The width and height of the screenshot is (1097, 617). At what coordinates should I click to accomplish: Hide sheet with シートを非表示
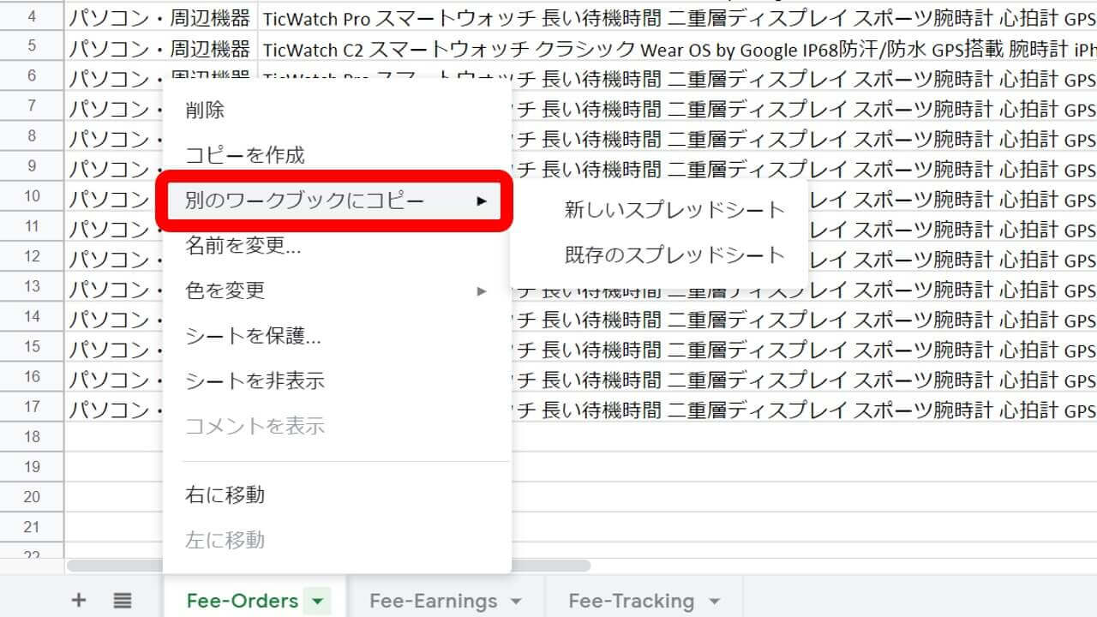[255, 381]
